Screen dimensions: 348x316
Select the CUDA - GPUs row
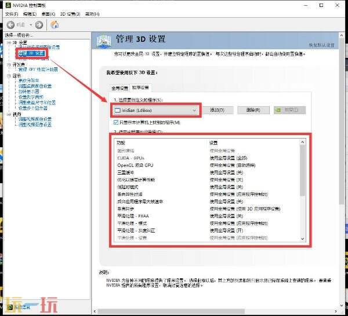point(208,158)
